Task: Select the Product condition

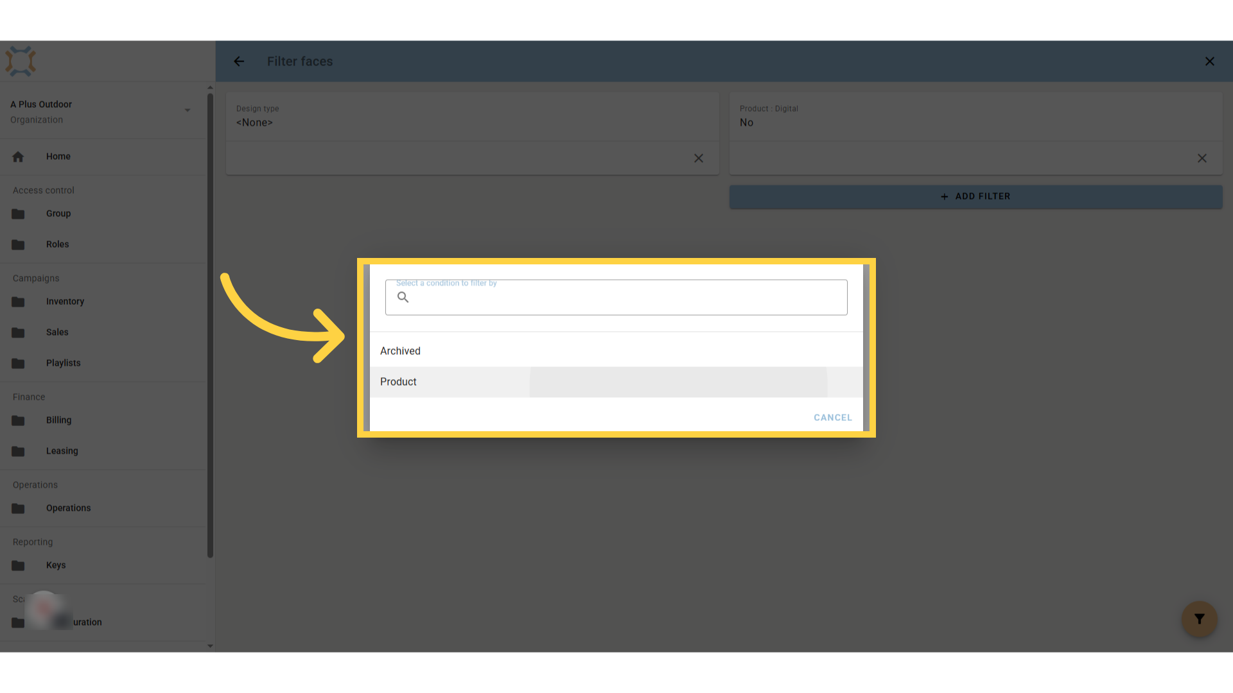Action: pyautogui.click(x=616, y=382)
